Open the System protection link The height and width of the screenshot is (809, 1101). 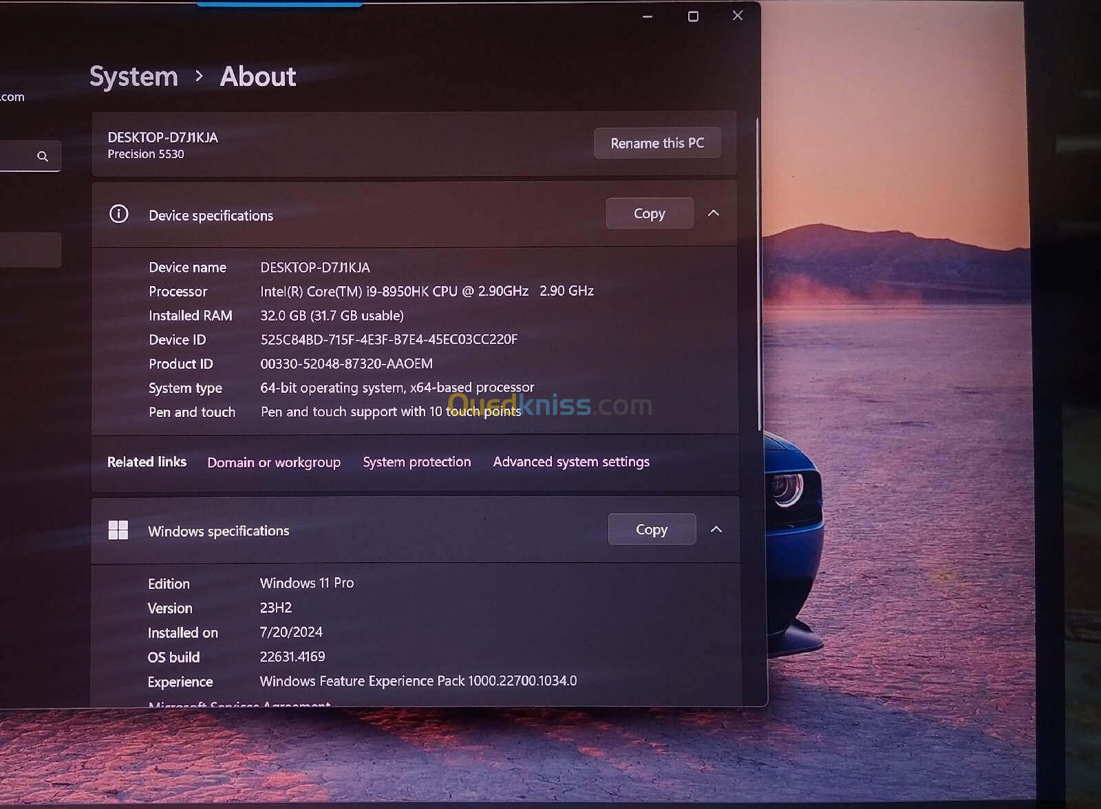417,462
